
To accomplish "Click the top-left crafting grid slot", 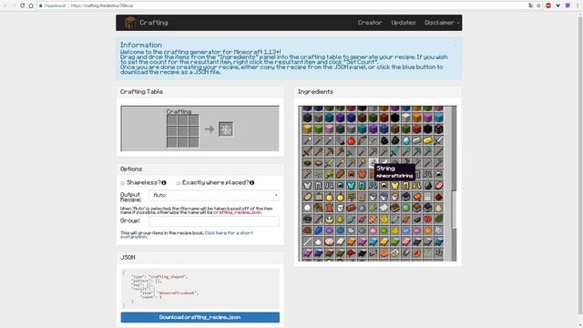I will pos(172,119).
